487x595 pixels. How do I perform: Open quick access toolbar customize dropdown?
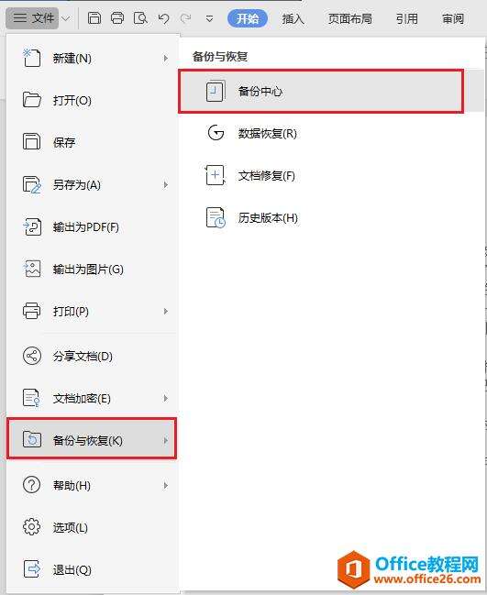(209, 18)
